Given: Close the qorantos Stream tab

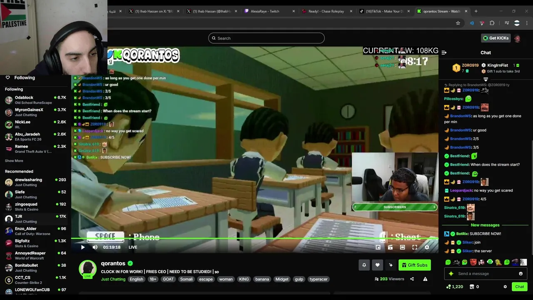Looking at the screenshot, I should pos(466,11).
